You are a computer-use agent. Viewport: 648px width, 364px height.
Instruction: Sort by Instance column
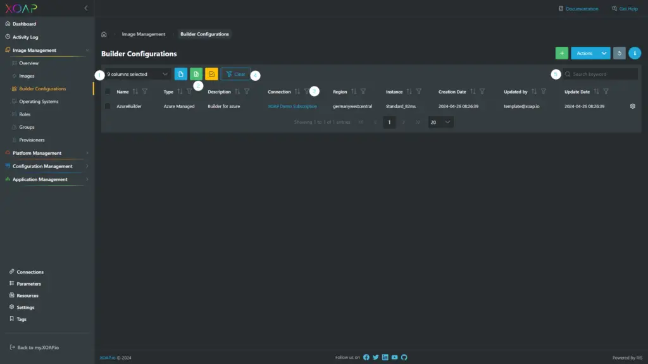[x=409, y=92]
